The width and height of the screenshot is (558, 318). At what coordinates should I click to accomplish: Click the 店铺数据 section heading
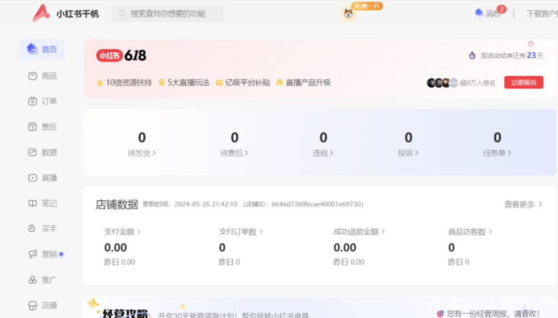117,205
